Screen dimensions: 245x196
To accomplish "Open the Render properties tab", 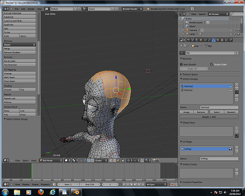I will [x=189, y=40].
